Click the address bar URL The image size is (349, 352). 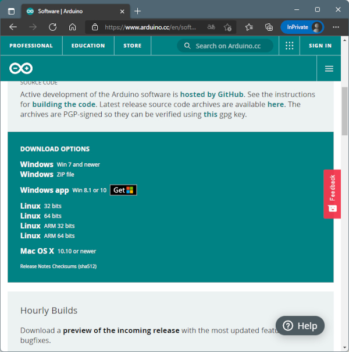150,27
